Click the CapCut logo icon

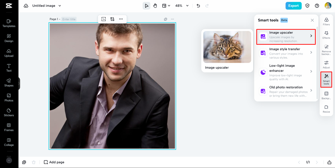pos(9,6)
